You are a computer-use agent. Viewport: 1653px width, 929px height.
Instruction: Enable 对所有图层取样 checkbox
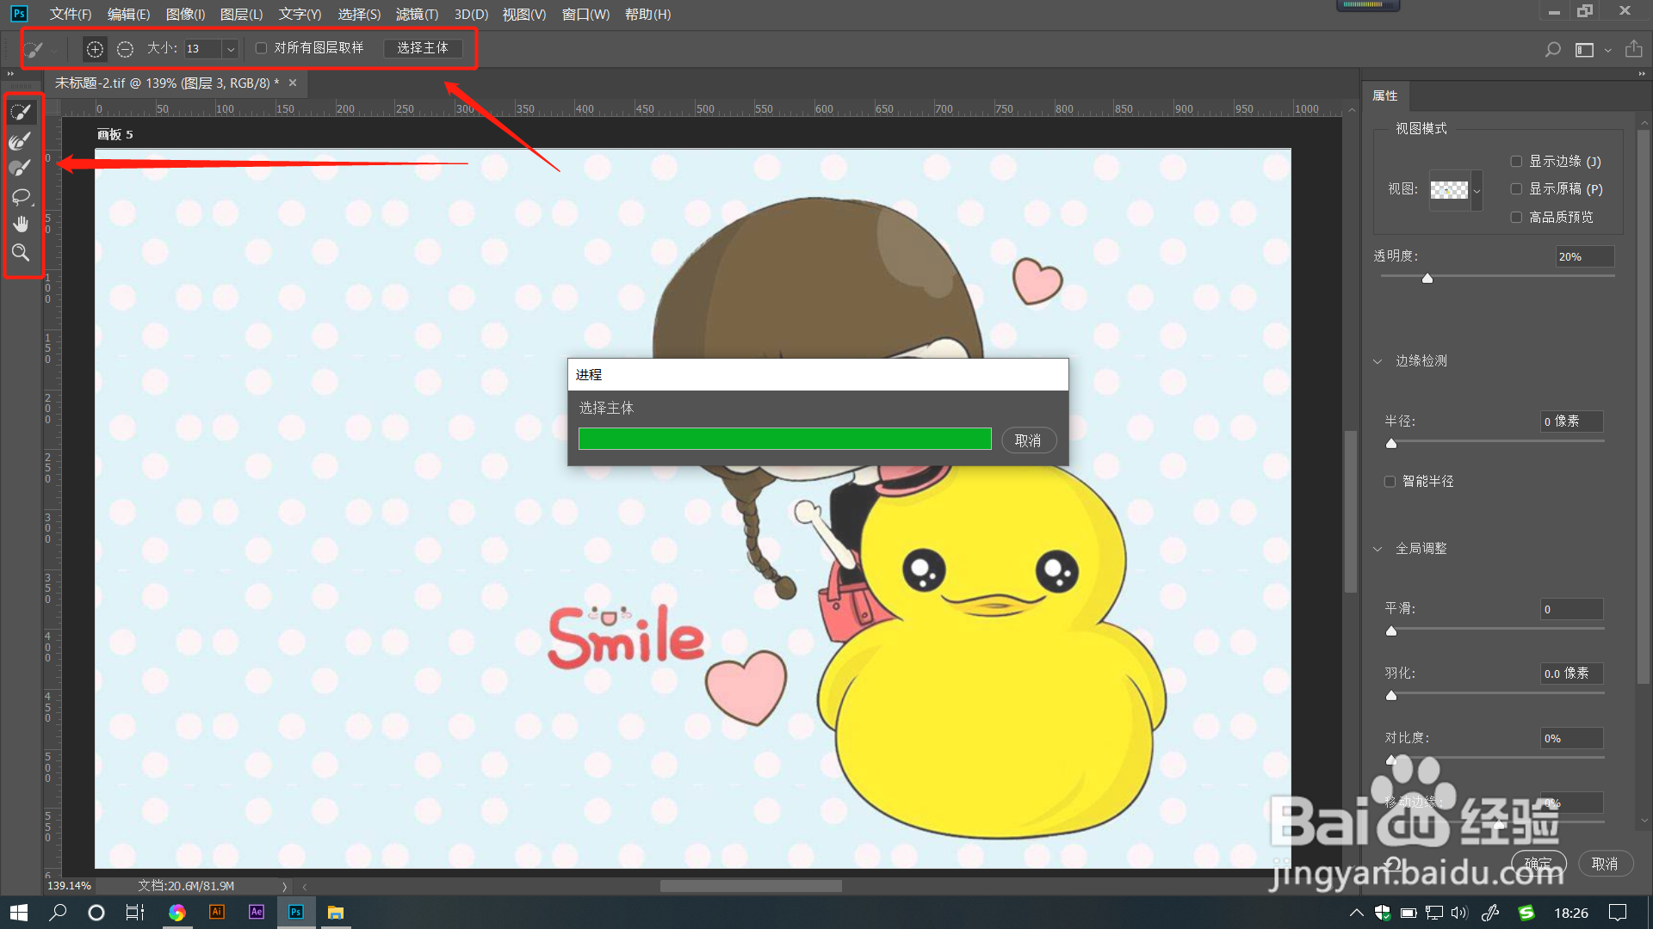[x=261, y=48]
